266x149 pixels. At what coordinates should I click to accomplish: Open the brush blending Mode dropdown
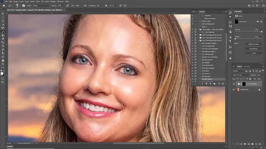tap(41, 5)
